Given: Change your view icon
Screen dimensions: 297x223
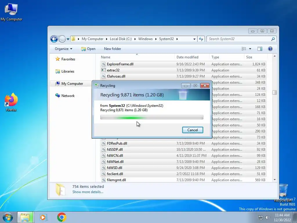Looking at the screenshot, I should (244, 49).
